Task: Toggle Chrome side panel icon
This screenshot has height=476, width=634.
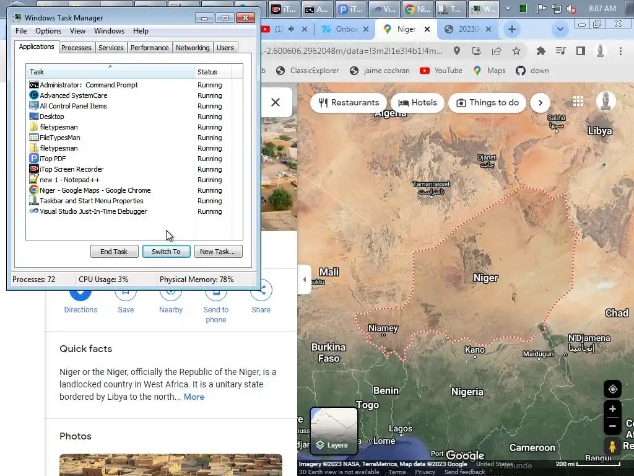Action: 581,51
